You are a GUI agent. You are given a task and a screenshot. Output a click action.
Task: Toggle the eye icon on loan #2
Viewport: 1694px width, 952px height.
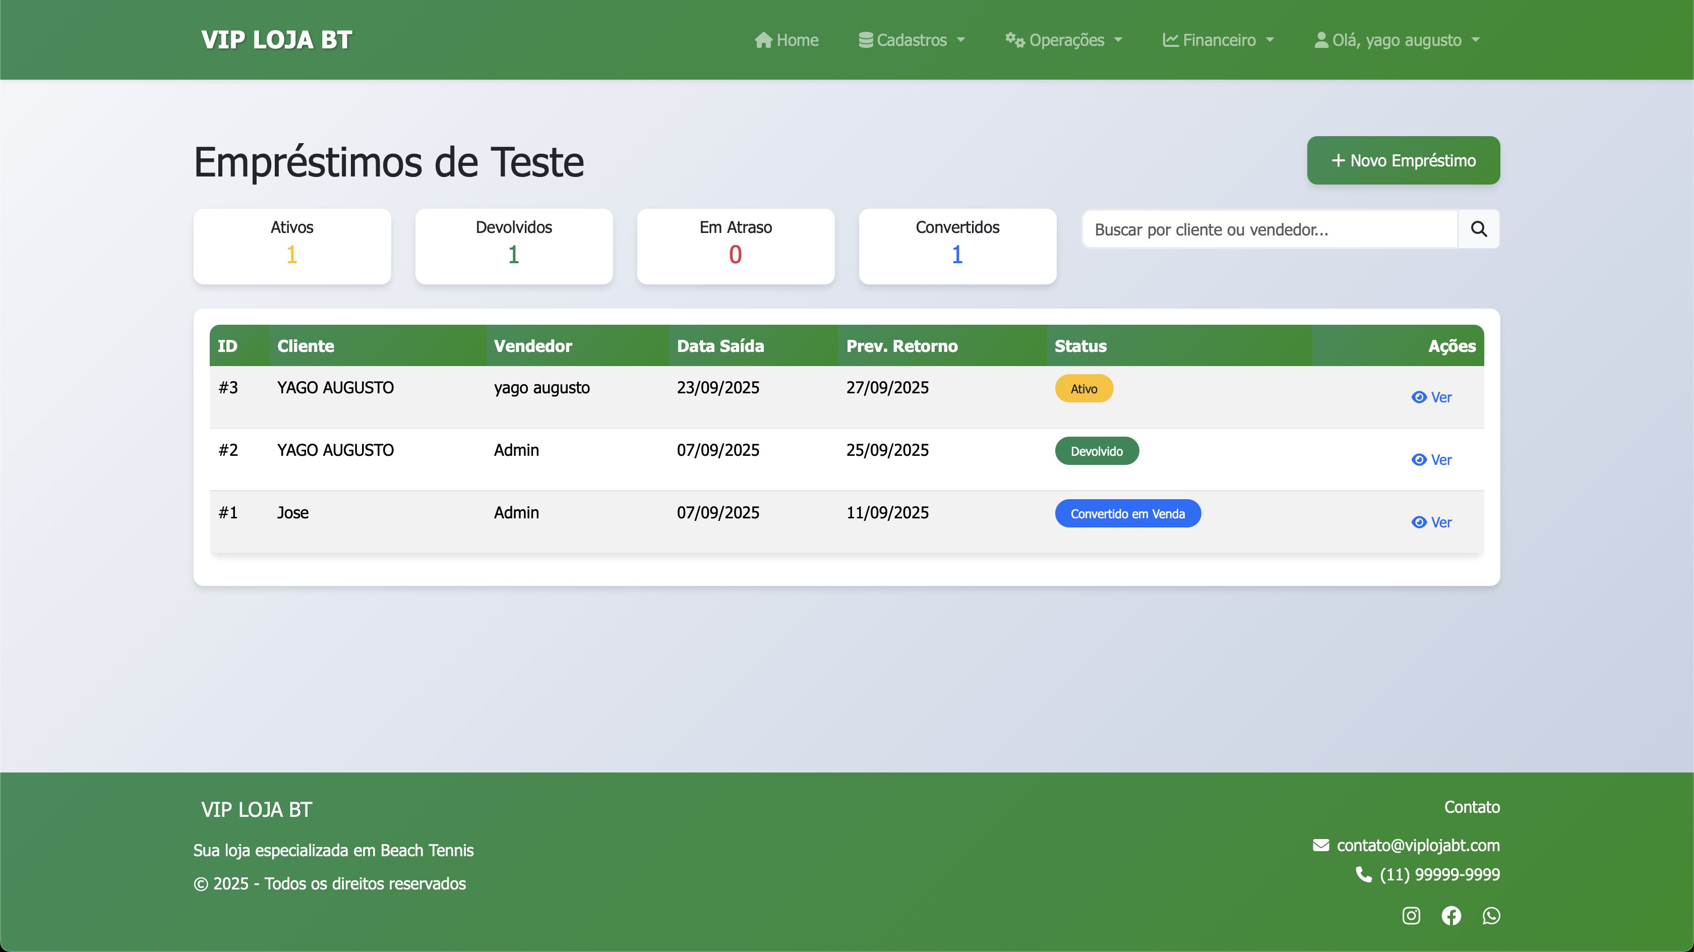point(1419,459)
